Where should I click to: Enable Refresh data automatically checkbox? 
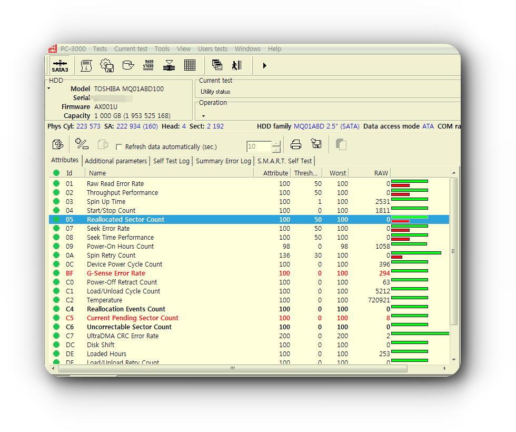(x=119, y=147)
